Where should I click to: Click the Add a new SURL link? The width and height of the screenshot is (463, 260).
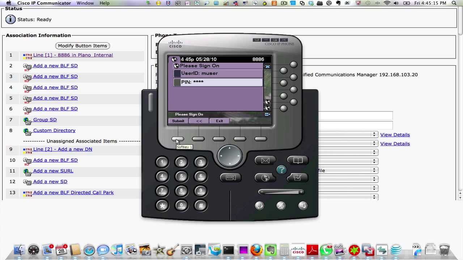(53, 171)
